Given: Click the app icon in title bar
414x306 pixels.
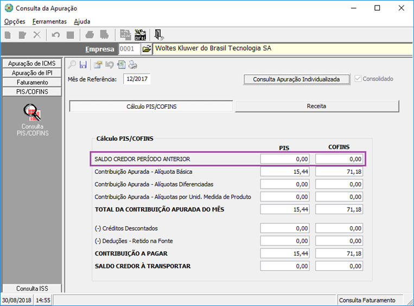Looking at the screenshot, I should pos(9,8).
